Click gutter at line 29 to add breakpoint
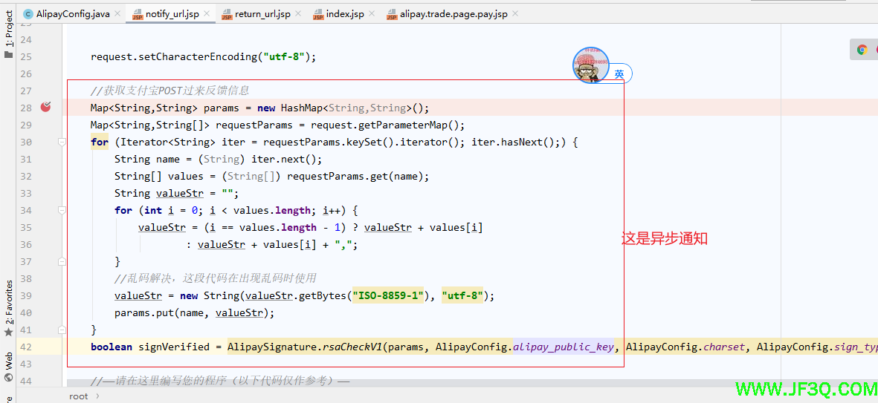Viewport: 878px width, 403px height. click(x=46, y=125)
